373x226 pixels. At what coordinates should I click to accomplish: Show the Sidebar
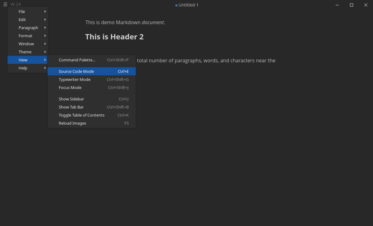point(71,99)
